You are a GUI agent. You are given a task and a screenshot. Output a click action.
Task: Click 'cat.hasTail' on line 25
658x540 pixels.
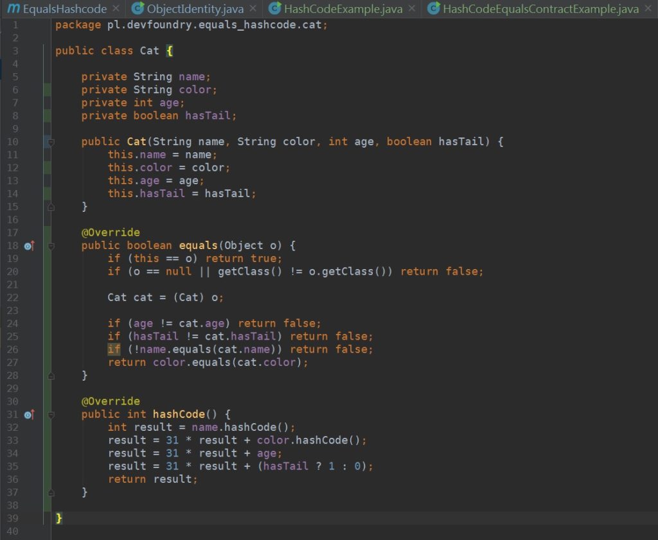coord(240,336)
